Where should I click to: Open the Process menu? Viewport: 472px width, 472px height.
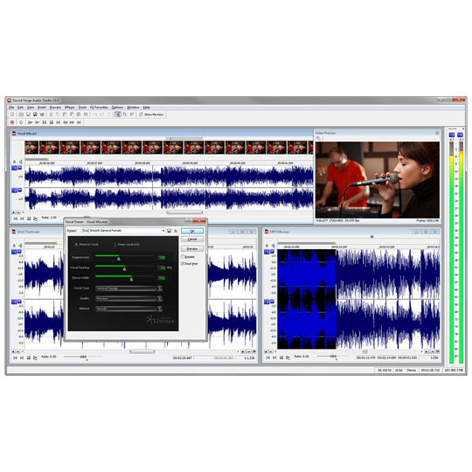(x=55, y=108)
